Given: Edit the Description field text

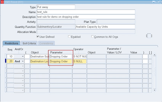Looking at the screenshot, I should click(x=86, y=17).
